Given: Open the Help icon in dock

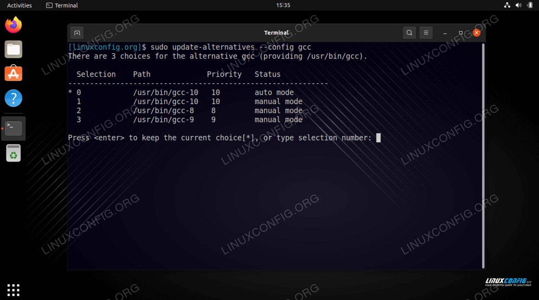Looking at the screenshot, I should pos(13,98).
